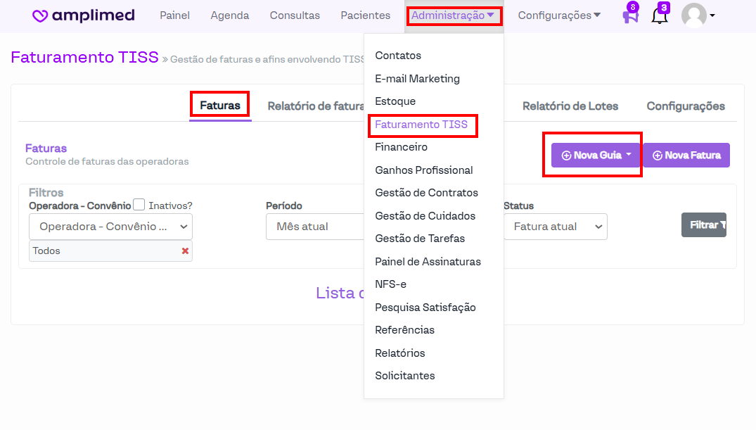
Task: Open the bell notifications icon
Action: (x=659, y=16)
